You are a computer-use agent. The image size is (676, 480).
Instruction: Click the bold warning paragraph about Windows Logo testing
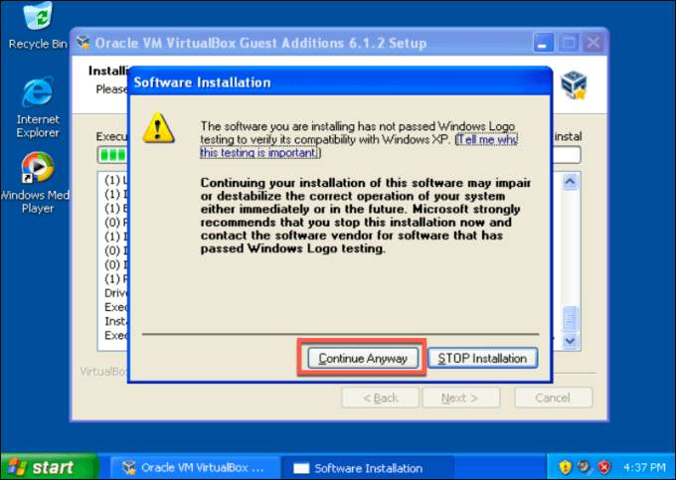pyautogui.click(x=366, y=216)
